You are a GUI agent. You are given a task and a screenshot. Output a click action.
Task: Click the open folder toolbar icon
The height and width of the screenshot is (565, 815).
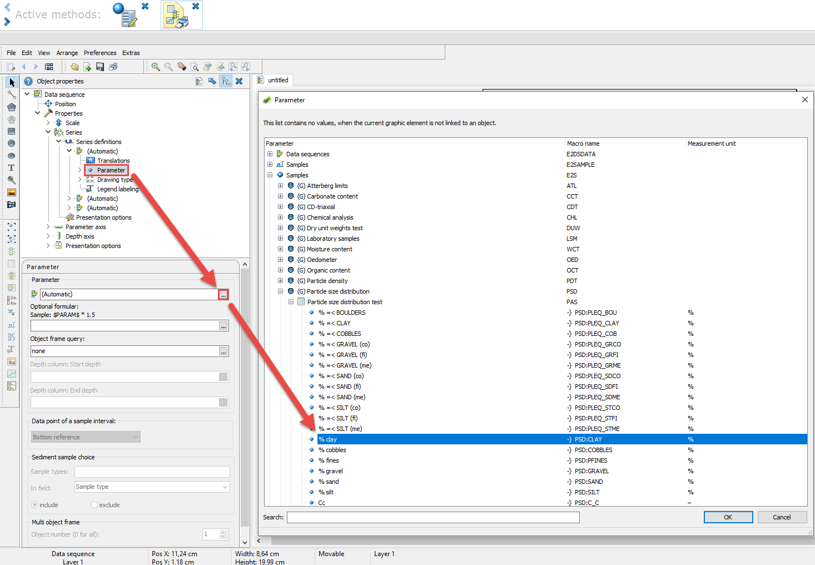click(x=74, y=67)
